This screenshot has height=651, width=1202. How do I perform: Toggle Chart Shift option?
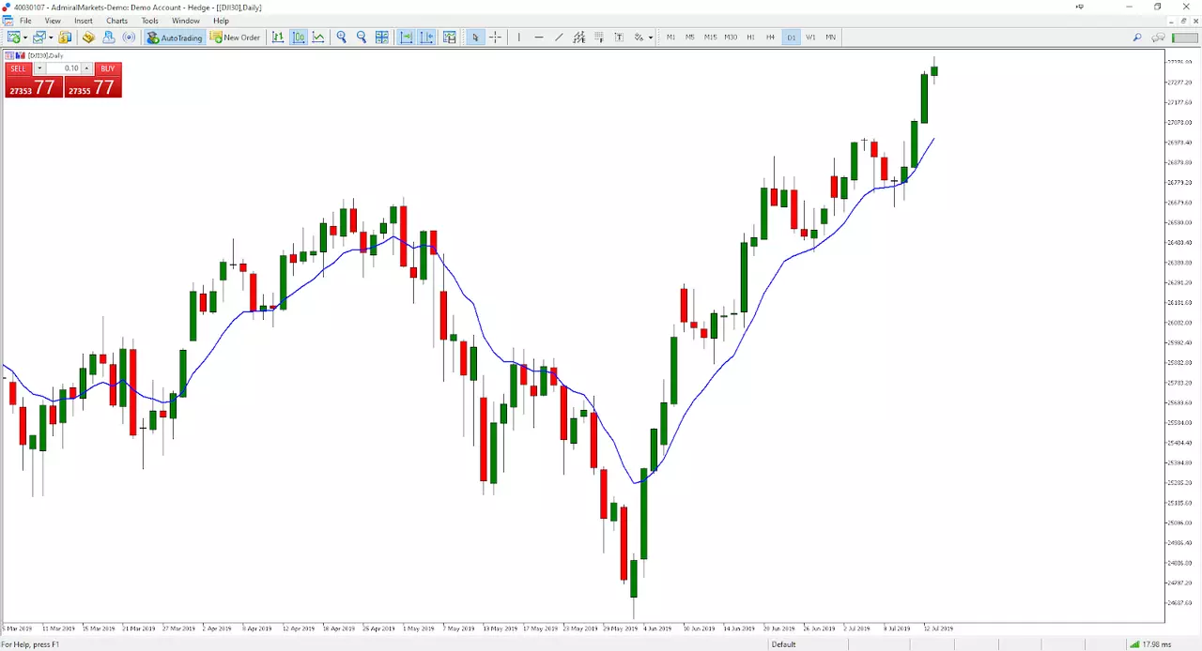coord(427,38)
